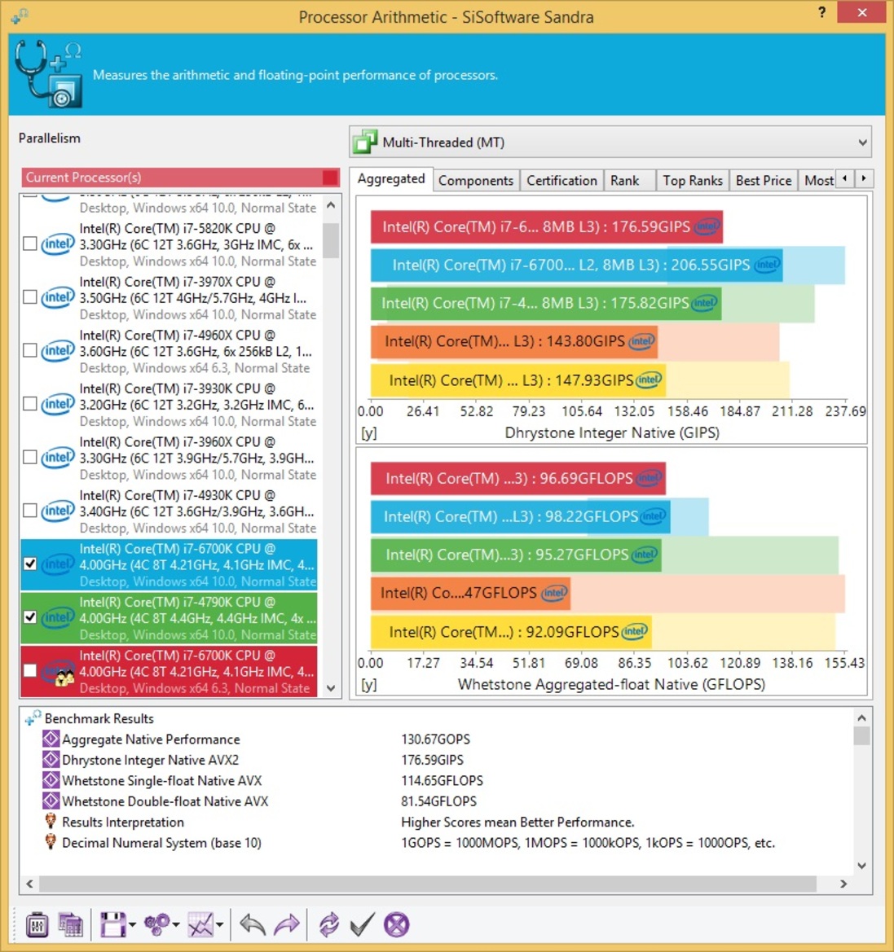
Task: Open the Certification tab
Action: (562, 180)
